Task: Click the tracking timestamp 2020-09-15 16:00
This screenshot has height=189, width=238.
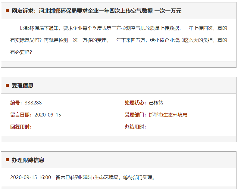Action: click(30, 177)
